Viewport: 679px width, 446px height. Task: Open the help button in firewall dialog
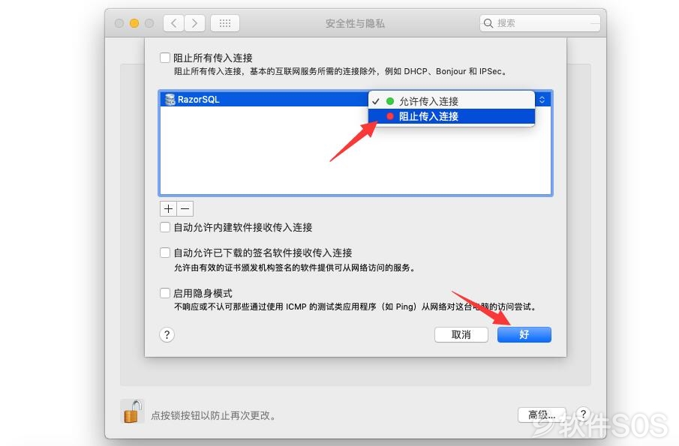pyautogui.click(x=167, y=334)
